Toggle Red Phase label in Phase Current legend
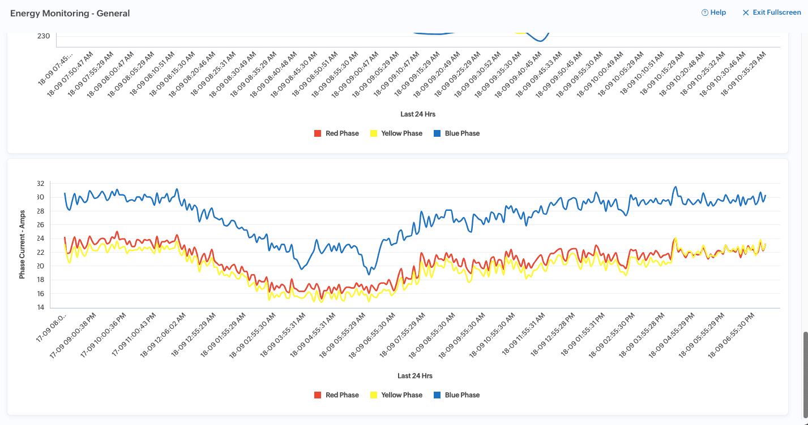This screenshot has height=425, width=808. pyautogui.click(x=342, y=395)
